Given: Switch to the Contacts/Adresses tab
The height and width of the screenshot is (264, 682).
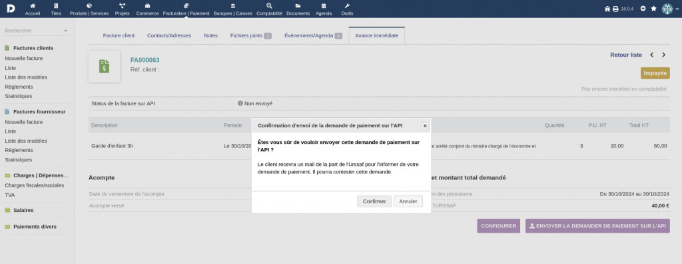Looking at the screenshot, I should click(169, 36).
